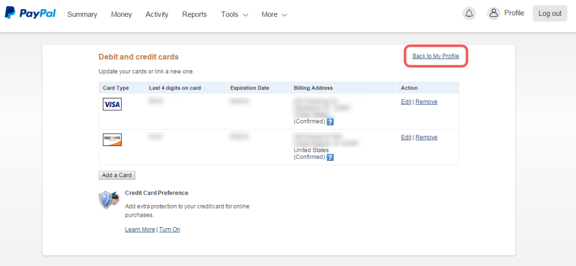Screen dimensions: 576x266
Task: Open the Activity tab
Action: click(157, 14)
